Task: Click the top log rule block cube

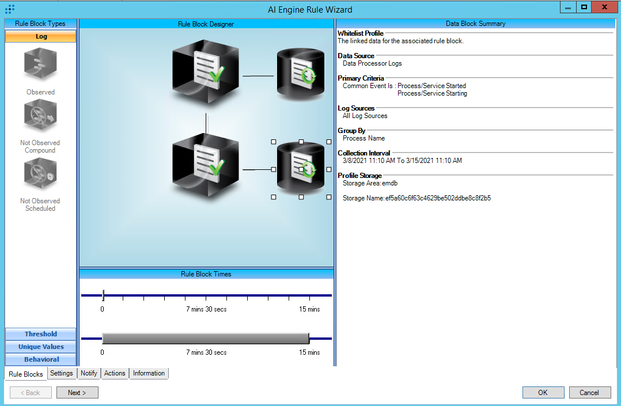Action: click(x=206, y=74)
